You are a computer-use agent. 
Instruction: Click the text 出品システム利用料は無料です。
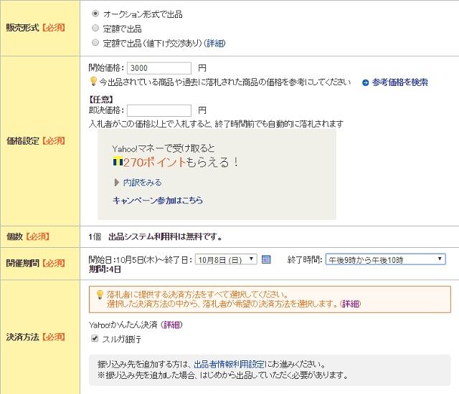(165, 236)
